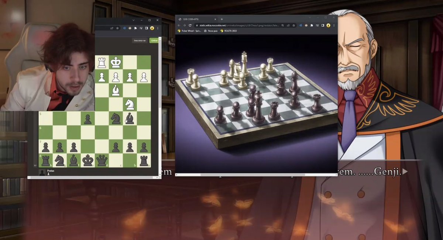Select the black bishop on row 8
This screenshot has width=443, height=240.
click(74, 160)
